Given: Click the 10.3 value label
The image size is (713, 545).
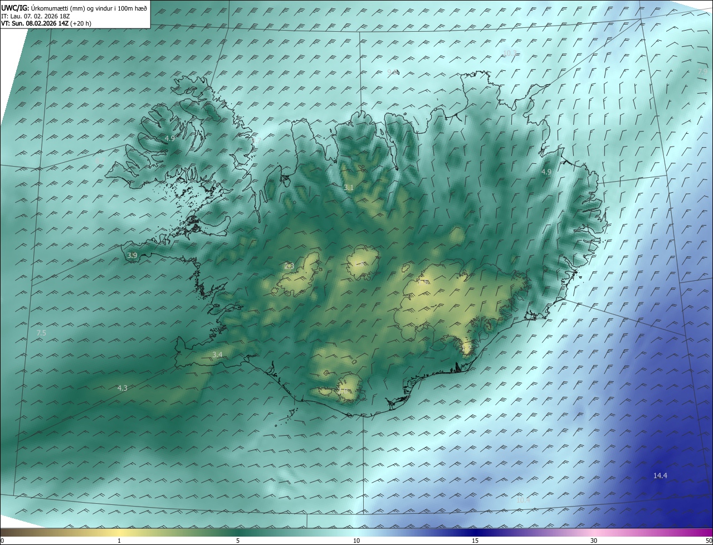Looking at the screenshot, I should coord(510,53).
